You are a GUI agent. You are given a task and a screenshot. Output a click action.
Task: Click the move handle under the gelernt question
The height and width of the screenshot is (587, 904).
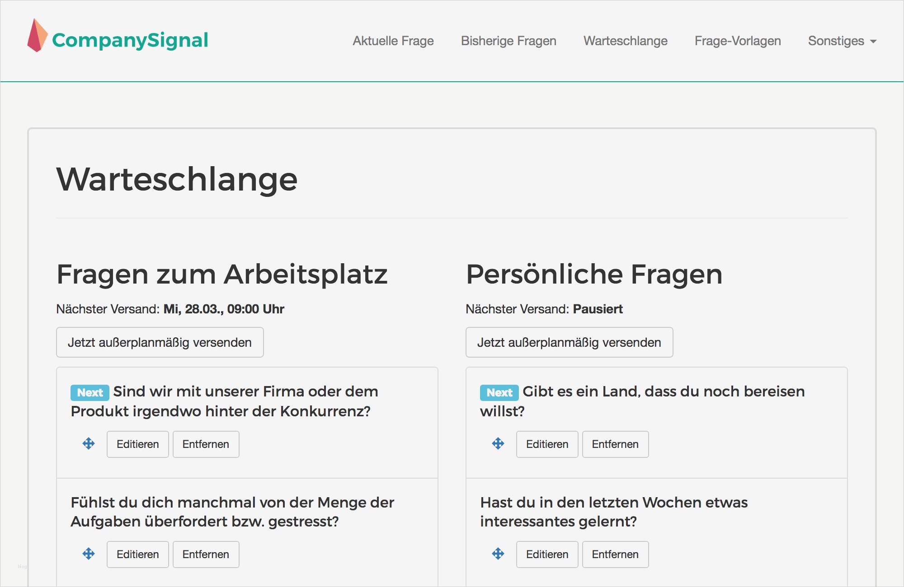[498, 554]
